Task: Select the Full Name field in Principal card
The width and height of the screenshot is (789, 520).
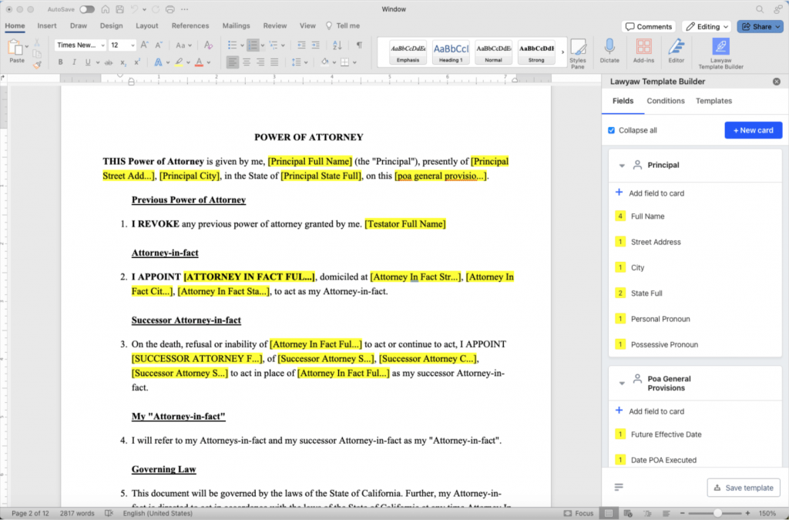Action: click(x=647, y=216)
